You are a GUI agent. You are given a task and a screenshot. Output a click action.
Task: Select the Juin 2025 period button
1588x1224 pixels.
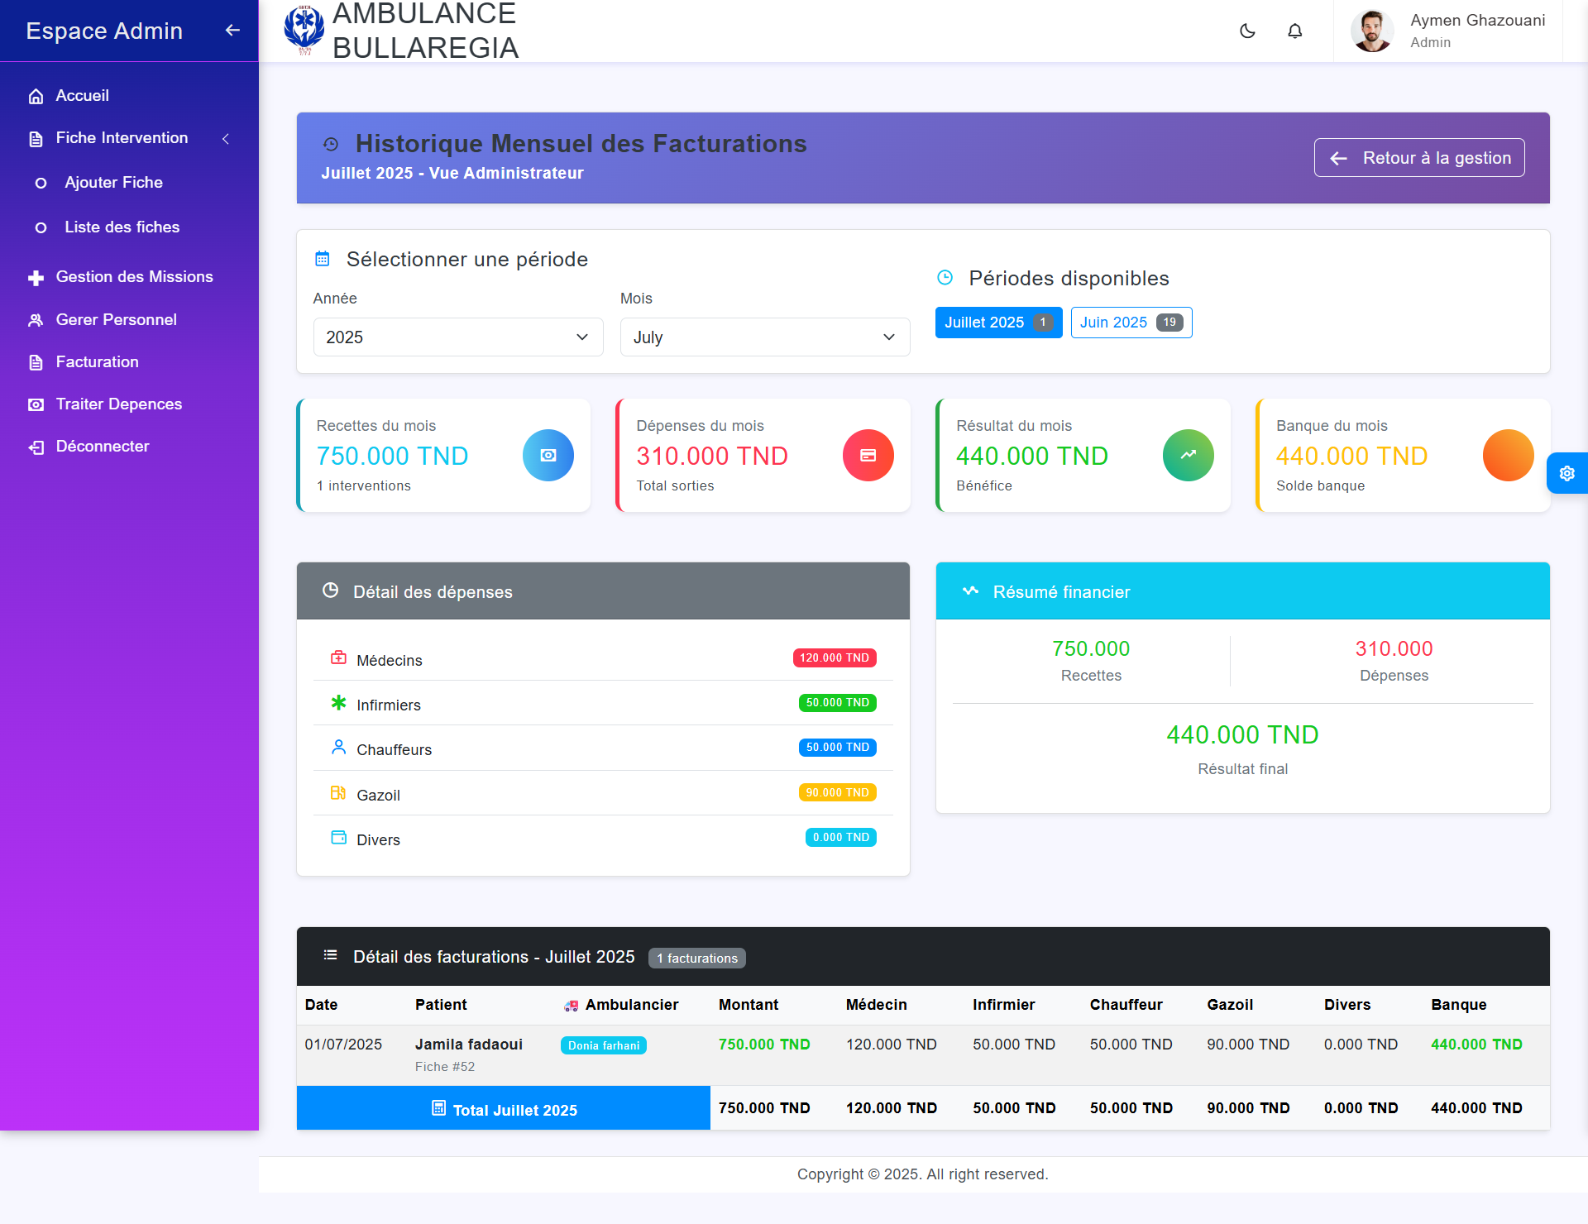(x=1131, y=323)
